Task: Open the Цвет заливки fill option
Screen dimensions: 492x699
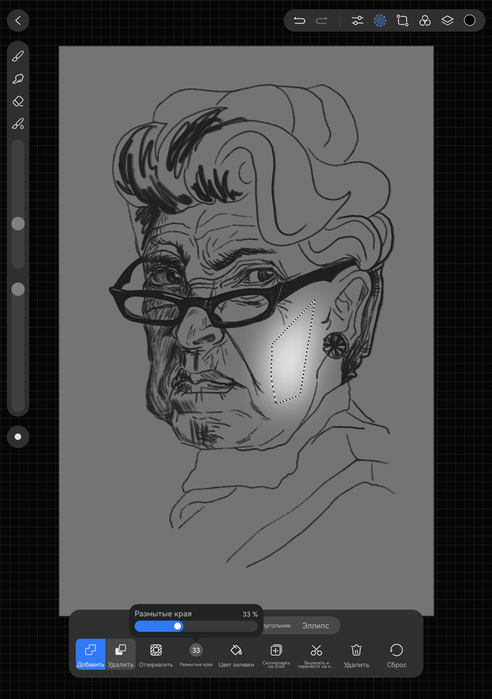Action: 236,654
